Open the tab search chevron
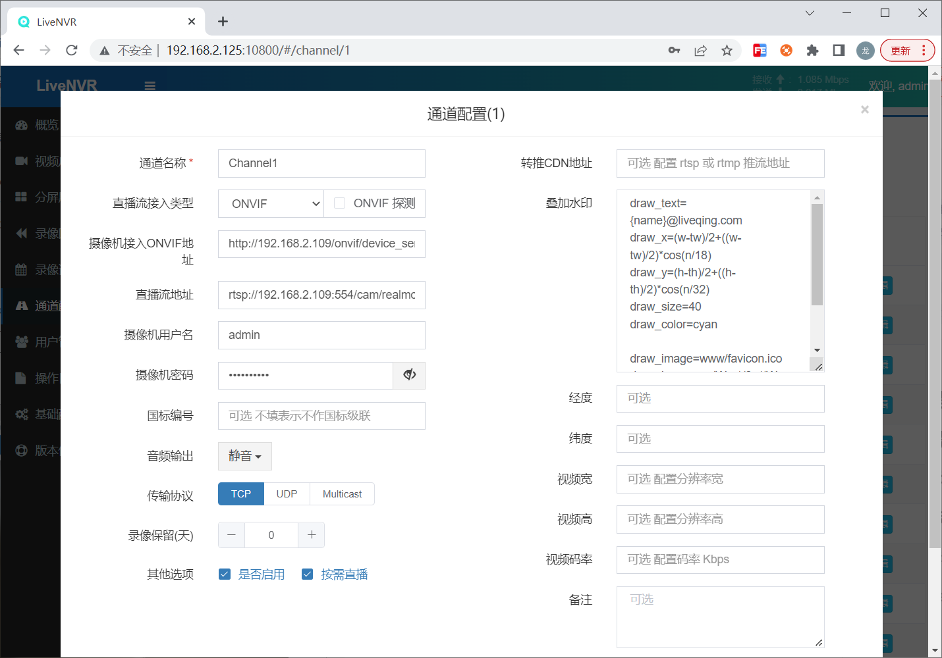This screenshot has width=942, height=658. (810, 13)
